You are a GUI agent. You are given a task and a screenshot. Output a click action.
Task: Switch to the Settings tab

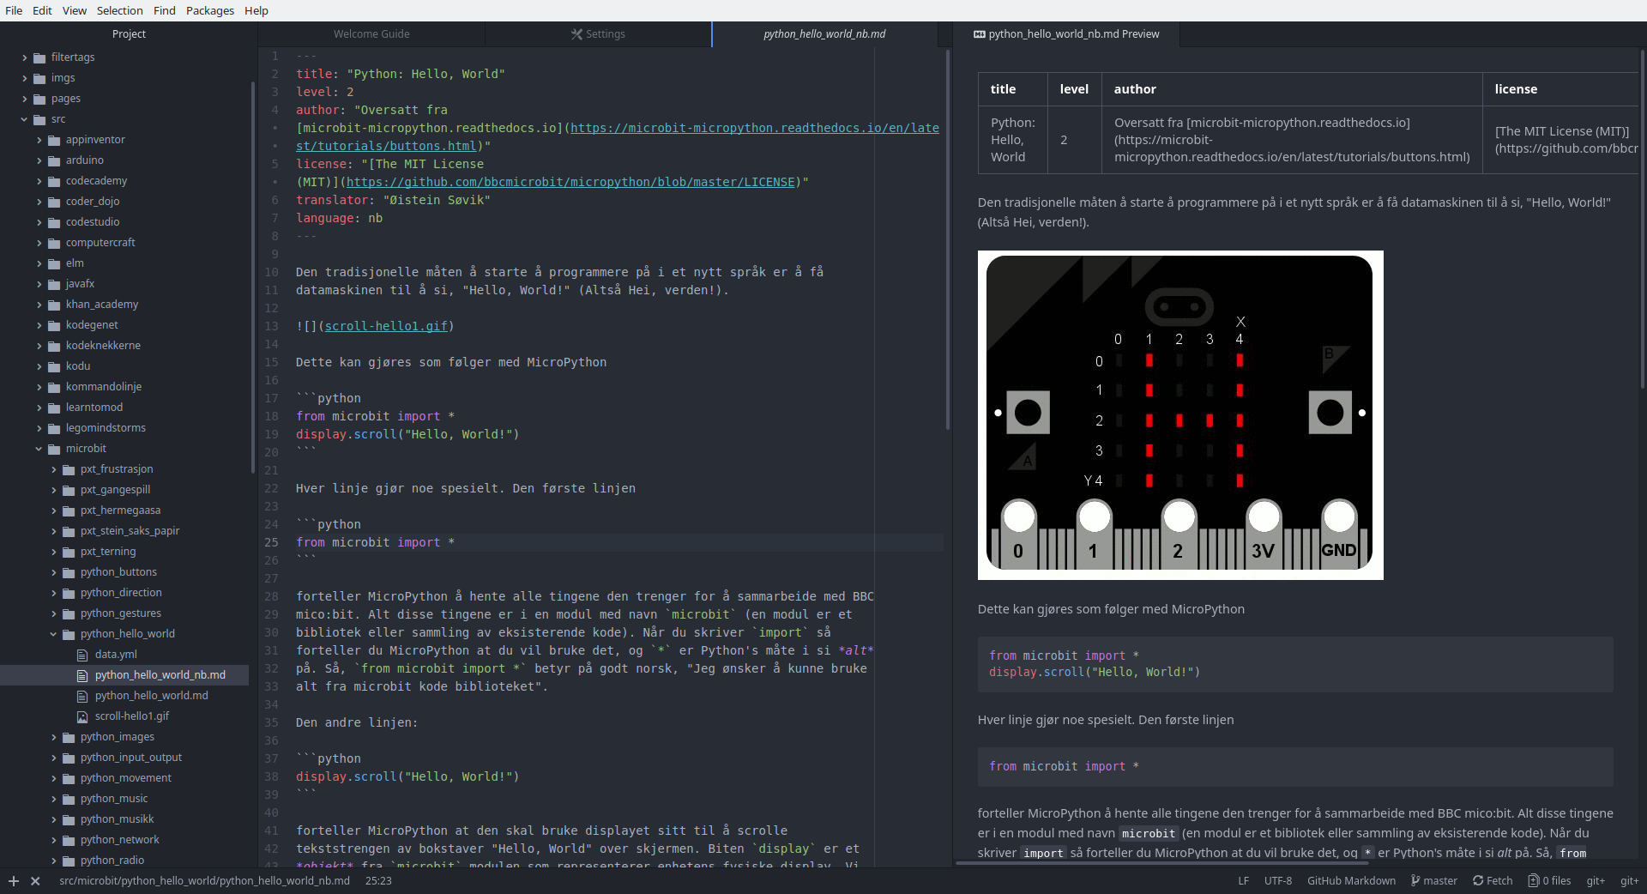(x=598, y=34)
